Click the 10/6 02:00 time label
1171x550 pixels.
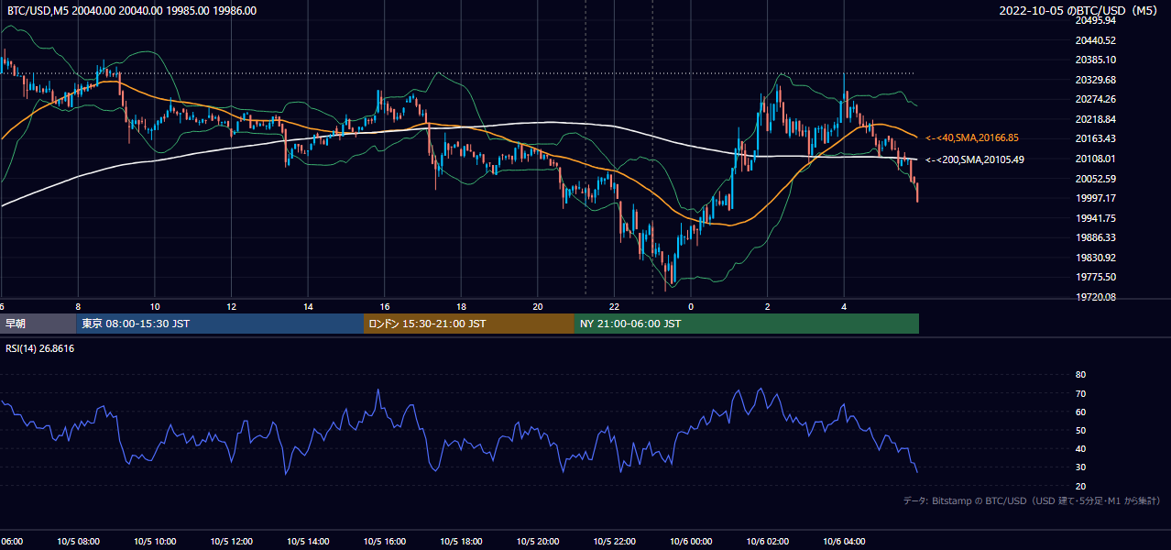tap(768, 542)
